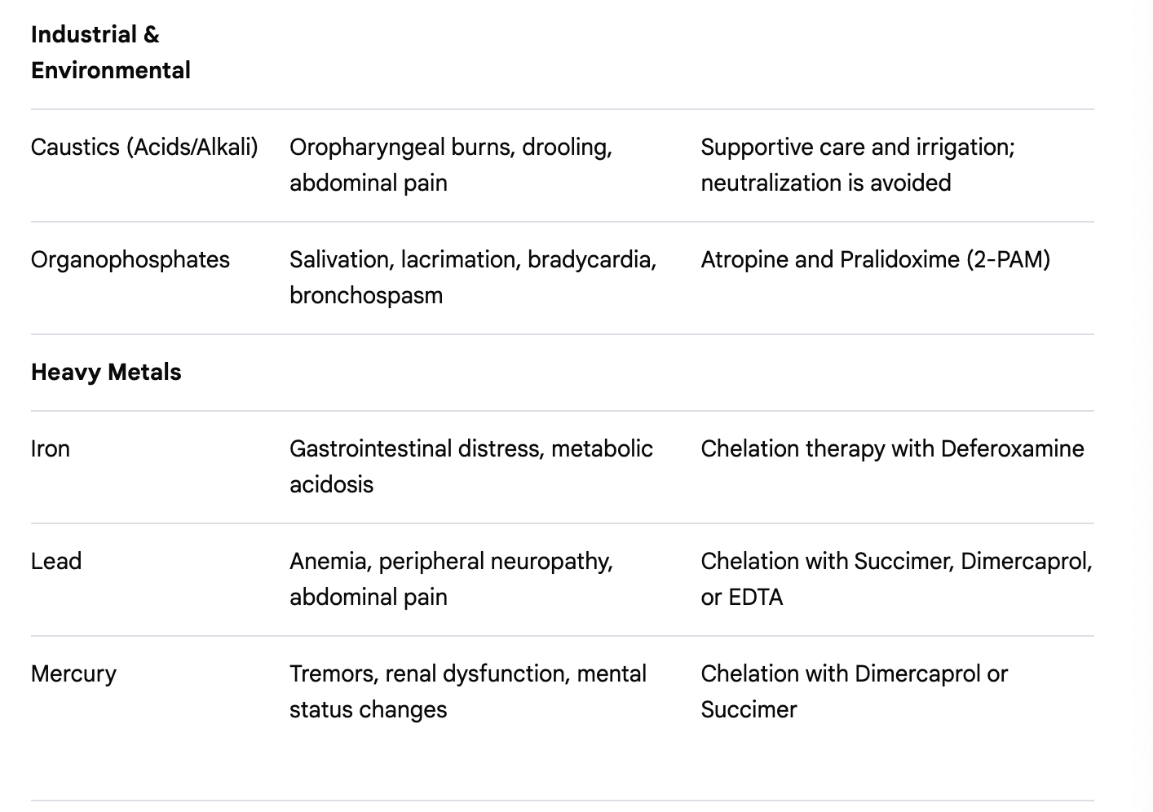Image resolution: width=1153 pixels, height=812 pixels.
Task: Click Chelation with Dimercaprol or Succimer text
Action: [x=854, y=673]
